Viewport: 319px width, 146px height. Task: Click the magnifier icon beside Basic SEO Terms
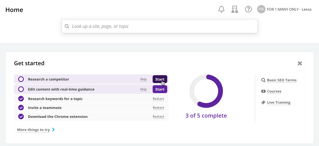pos(263,80)
